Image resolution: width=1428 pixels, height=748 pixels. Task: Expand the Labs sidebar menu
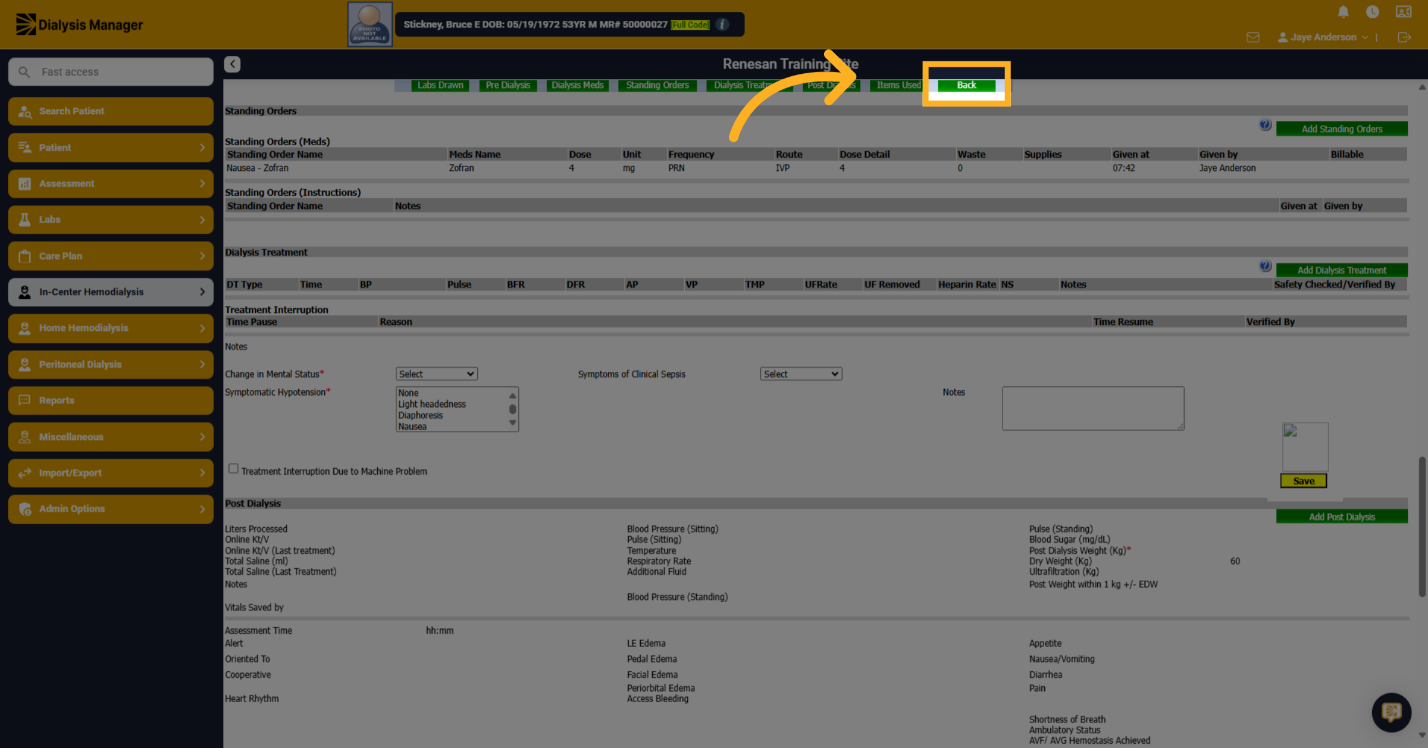111,220
